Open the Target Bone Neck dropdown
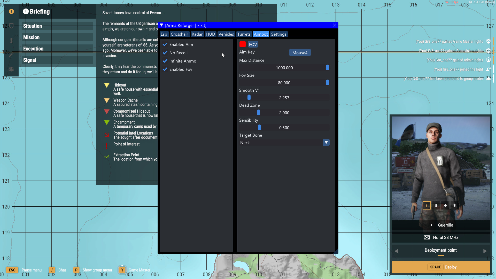The height and width of the screenshot is (279, 496). pos(326,143)
